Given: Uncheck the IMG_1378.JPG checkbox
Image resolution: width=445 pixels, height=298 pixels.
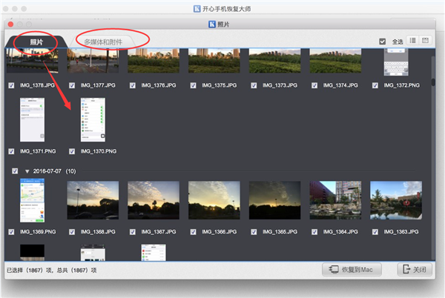Looking at the screenshot, I should pyautogui.click(x=10, y=86).
